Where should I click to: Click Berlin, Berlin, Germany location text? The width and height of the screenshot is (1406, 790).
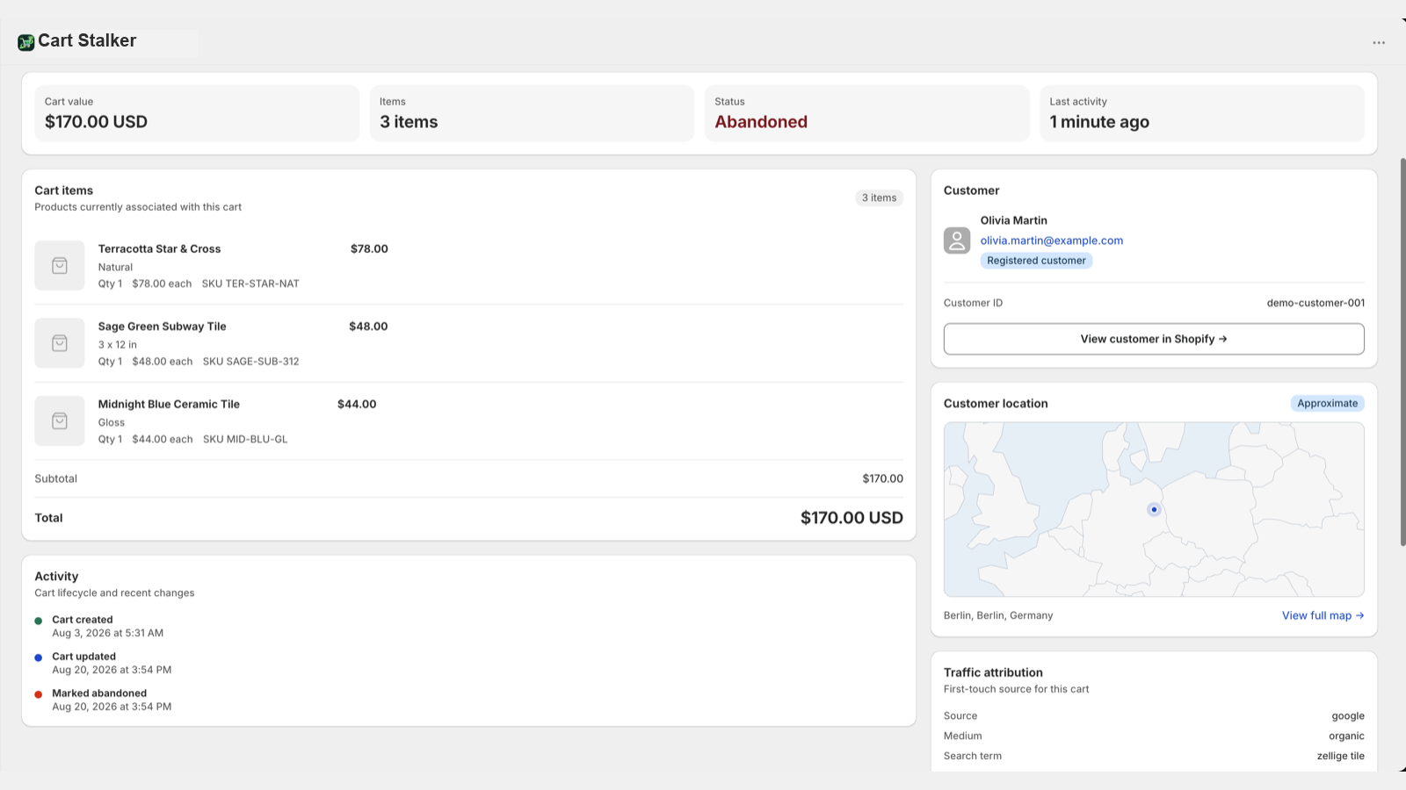(998, 615)
